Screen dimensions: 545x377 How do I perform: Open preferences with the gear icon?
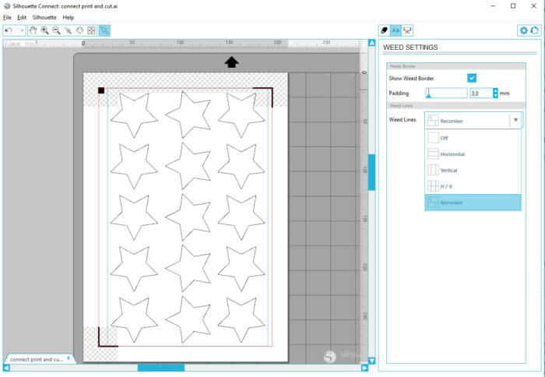[524, 30]
